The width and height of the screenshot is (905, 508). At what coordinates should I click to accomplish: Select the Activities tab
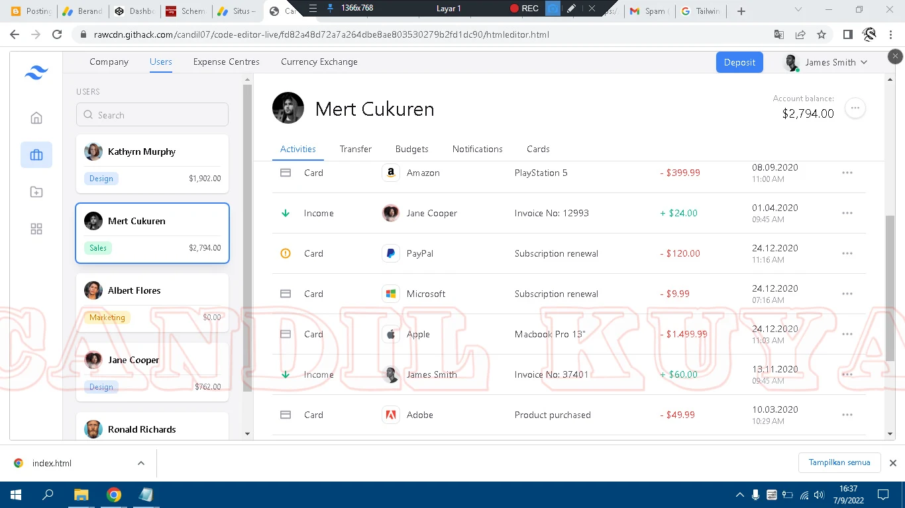[298, 149]
